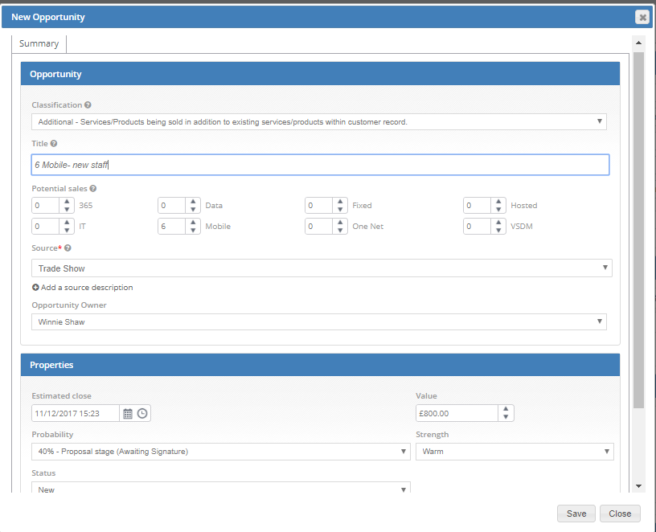Image resolution: width=656 pixels, height=532 pixels.
Task: Open the Probability dropdown
Action: tap(221, 452)
